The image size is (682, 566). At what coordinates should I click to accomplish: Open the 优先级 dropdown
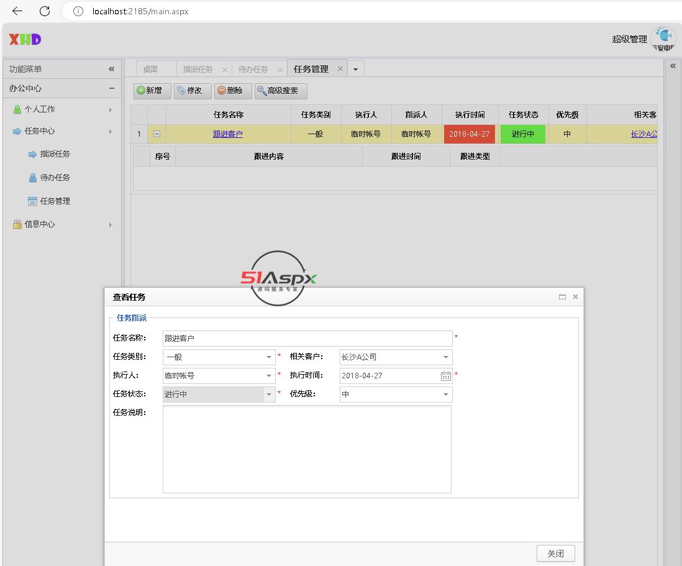click(x=445, y=395)
